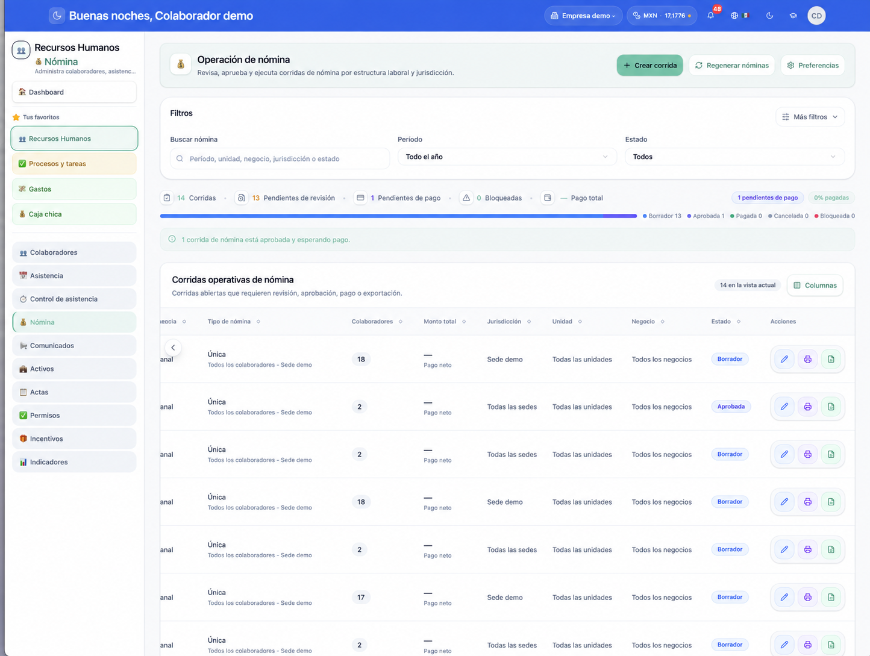The width and height of the screenshot is (870, 656).
Task: Sort by the Colaboradores column header
Action: tap(377, 322)
